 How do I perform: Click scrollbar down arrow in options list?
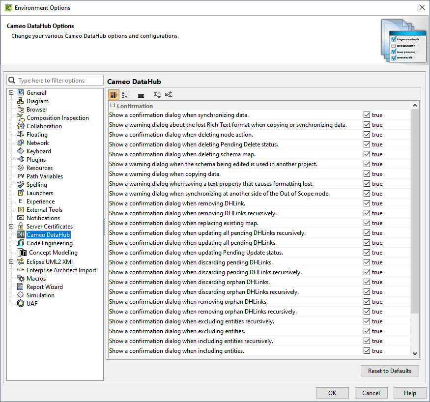415,354
